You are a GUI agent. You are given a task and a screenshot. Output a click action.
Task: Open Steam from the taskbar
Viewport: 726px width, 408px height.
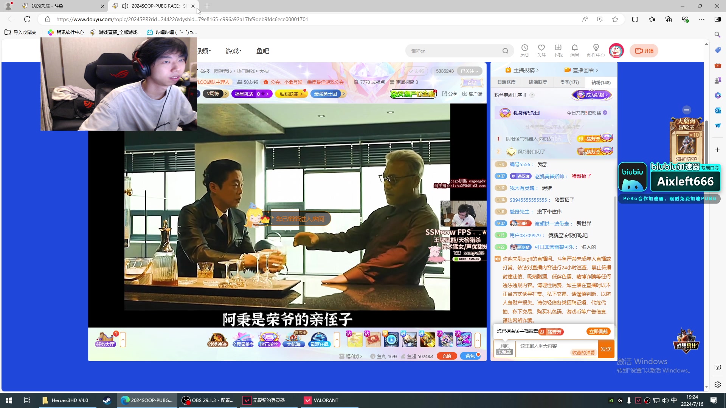(107, 400)
